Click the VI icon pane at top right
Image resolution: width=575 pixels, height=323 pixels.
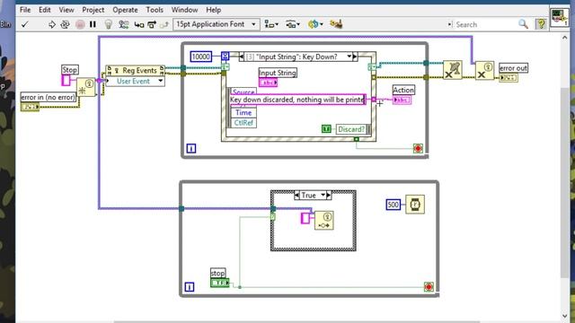pos(559,17)
